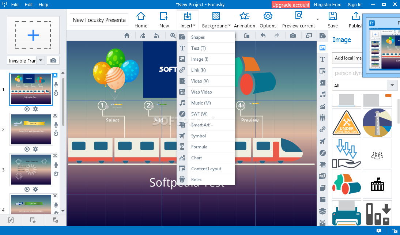Screen dimensions: 400x235
Task: Click the microphone icon for slide 3
Action: [x=56, y=165]
